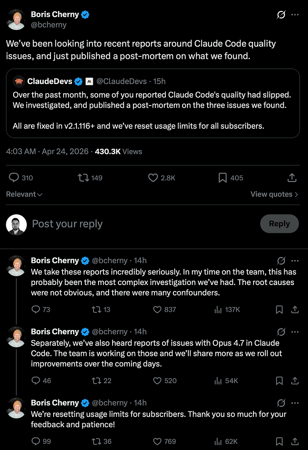The image size is (308, 450).
Task: Repost the Opus 4.7 reply showing 22
Action: pos(102,380)
